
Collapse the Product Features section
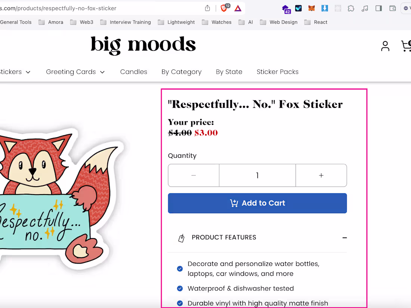coord(344,238)
